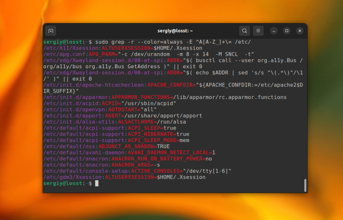Open the hamburger menu
Viewport: 343px width, 220px height.
pyautogui.click(x=258, y=31)
